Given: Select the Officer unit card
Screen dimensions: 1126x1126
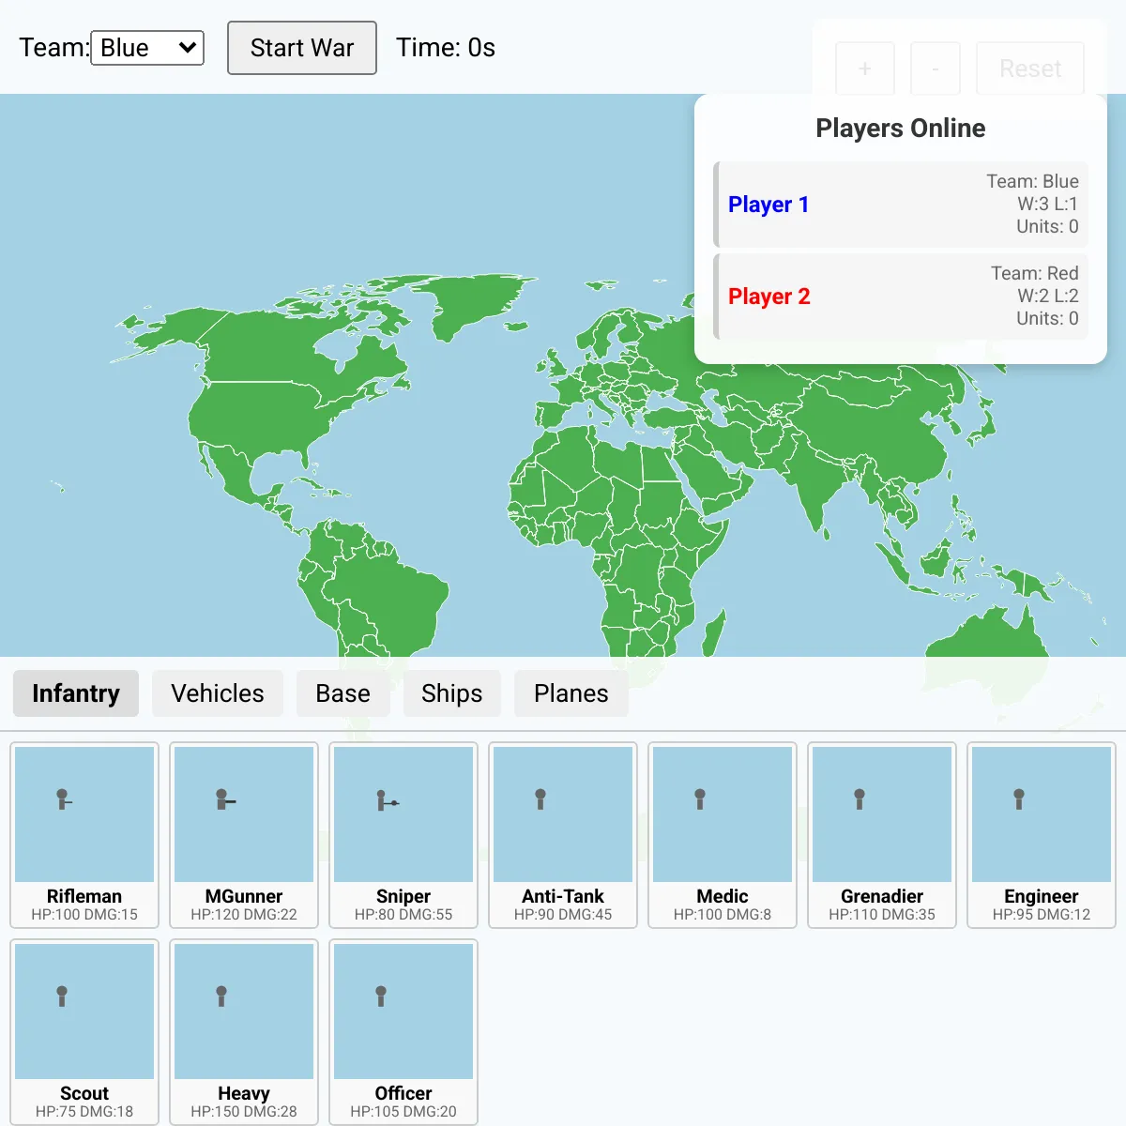Looking at the screenshot, I should (x=403, y=1032).
